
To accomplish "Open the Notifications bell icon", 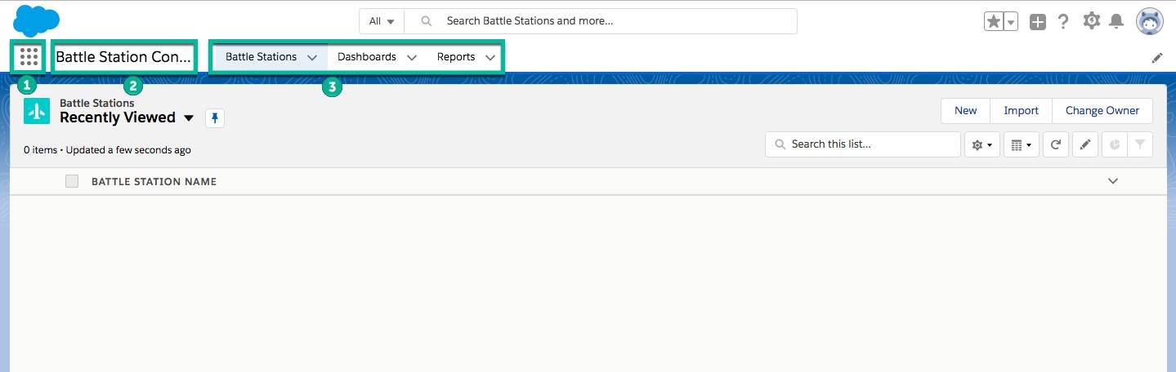I will click(x=1116, y=21).
